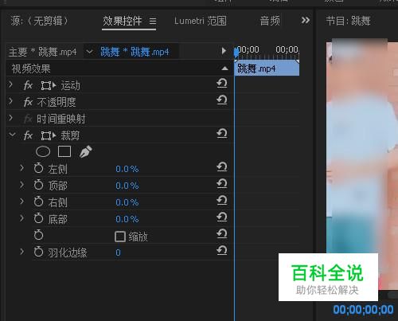This screenshot has width=398, height=321.
Task: Switch to the 源:(无剪辑) tab
Action: 39,21
